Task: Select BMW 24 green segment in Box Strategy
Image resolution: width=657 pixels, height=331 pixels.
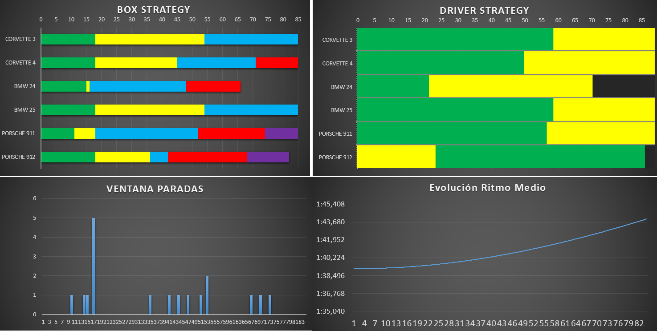Action: (64, 86)
